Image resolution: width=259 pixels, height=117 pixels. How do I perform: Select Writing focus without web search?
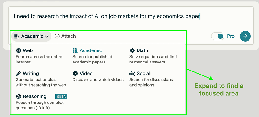41,79
